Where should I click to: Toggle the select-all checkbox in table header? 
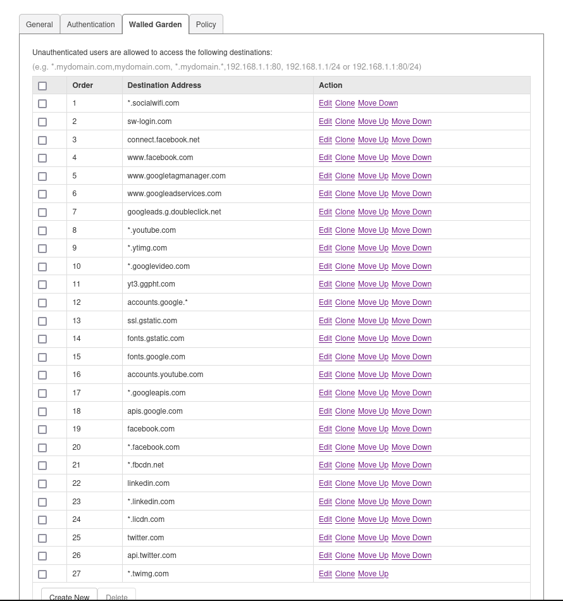(x=42, y=85)
